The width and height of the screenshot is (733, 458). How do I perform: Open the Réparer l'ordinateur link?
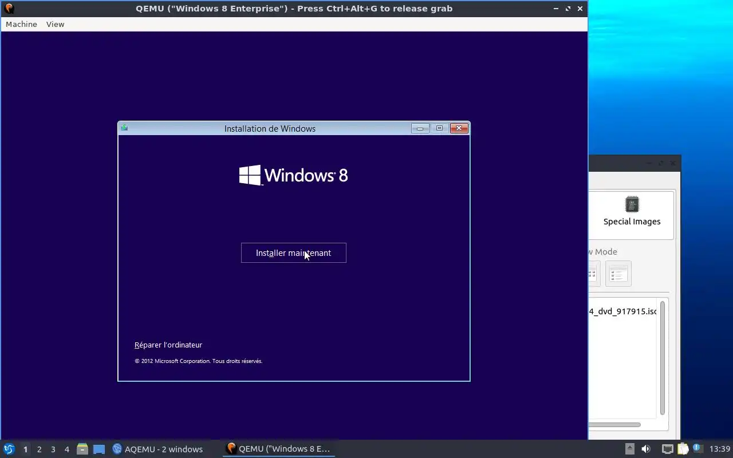(x=168, y=345)
